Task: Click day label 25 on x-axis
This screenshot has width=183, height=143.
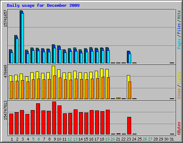Action: pos(139,139)
